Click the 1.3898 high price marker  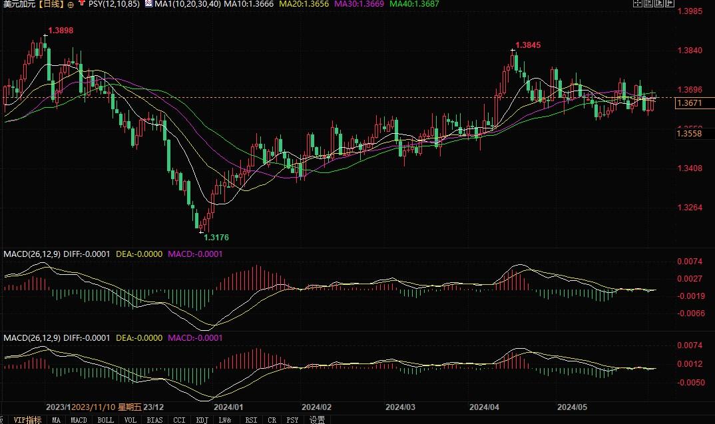61,31
